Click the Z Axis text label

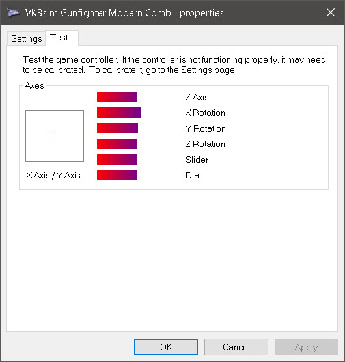(x=197, y=97)
